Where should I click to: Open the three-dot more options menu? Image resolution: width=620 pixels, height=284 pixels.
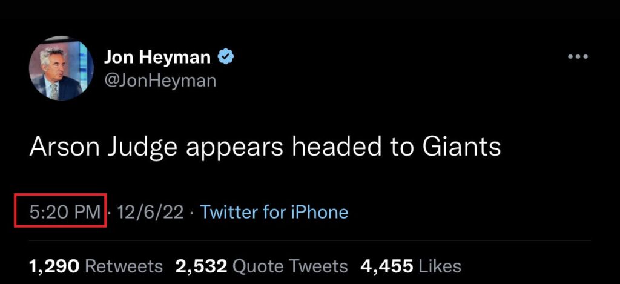click(x=578, y=57)
